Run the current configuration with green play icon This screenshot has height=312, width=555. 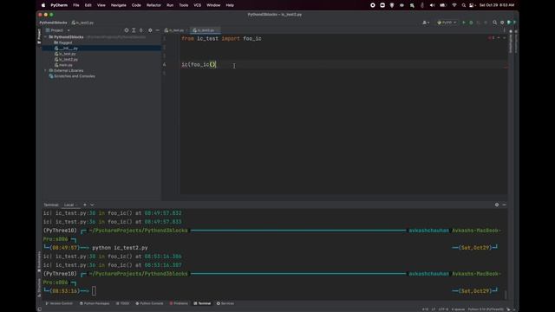(464, 23)
